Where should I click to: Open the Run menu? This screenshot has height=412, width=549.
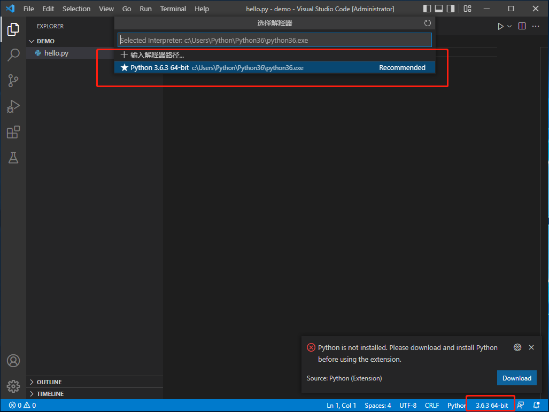pos(145,9)
